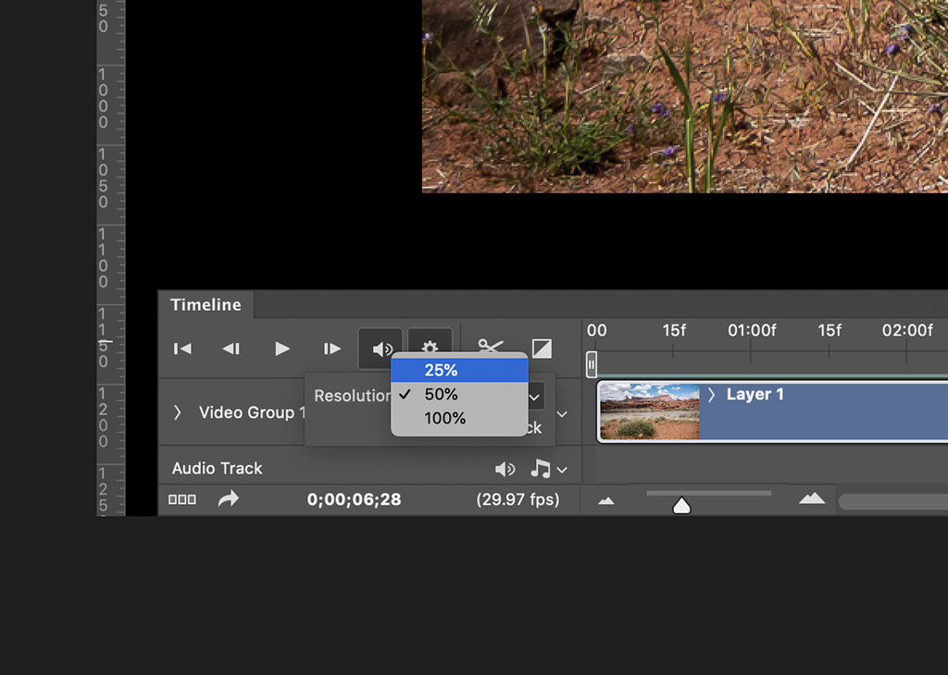Image resolution: width=948 pixels, height=675 pixels.
Task: Click the 0;00;06;28 timecode
Action: click(354, 499)
